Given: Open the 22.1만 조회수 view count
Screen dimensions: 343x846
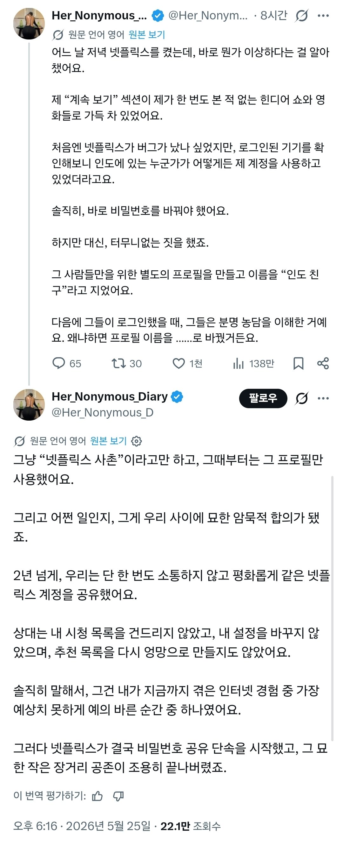Looking at the screenshot, I should 191,826.
